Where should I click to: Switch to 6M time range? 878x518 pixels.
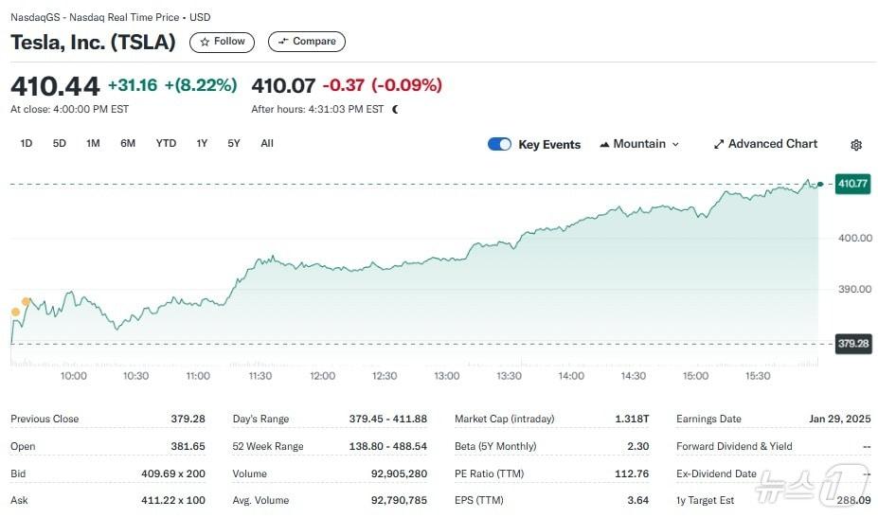click(x=128, y=143)
